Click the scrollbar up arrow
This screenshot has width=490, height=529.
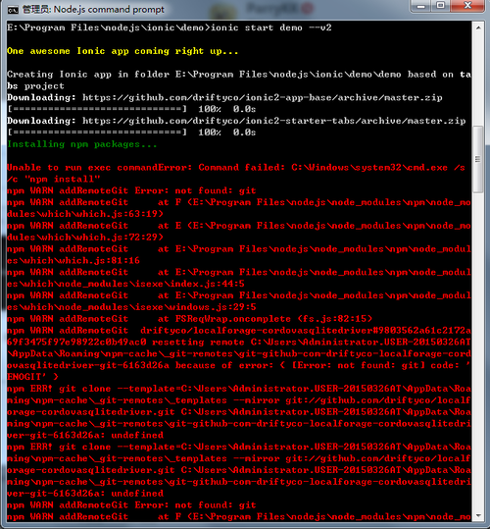(478, 27)
